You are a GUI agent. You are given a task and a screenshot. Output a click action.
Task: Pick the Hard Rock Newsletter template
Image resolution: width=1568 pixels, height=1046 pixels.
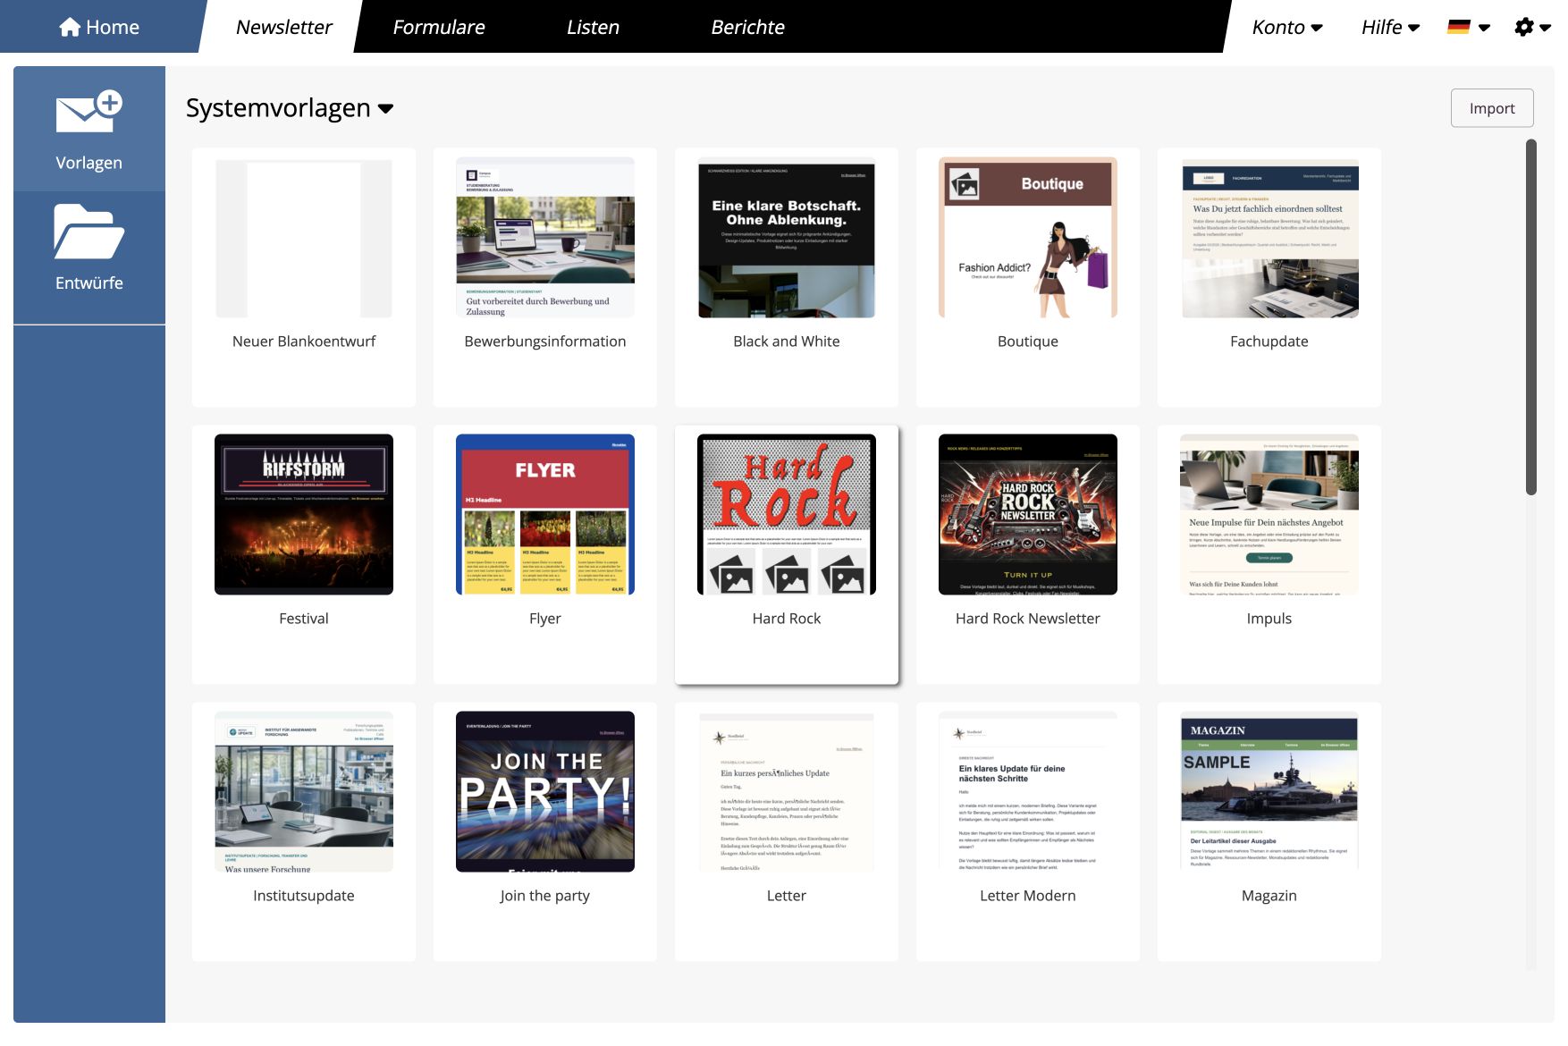coord(1028,554)
